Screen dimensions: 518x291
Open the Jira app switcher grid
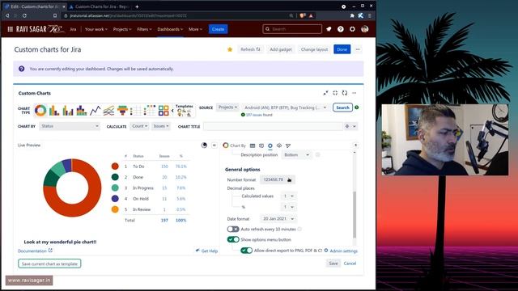11,29
